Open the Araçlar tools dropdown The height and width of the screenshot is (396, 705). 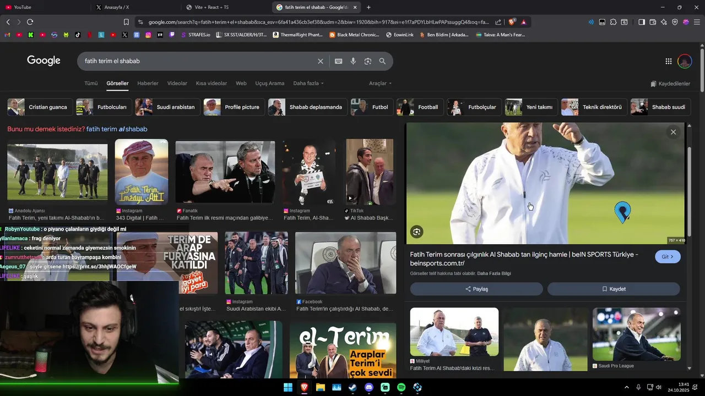coord(380,84)
